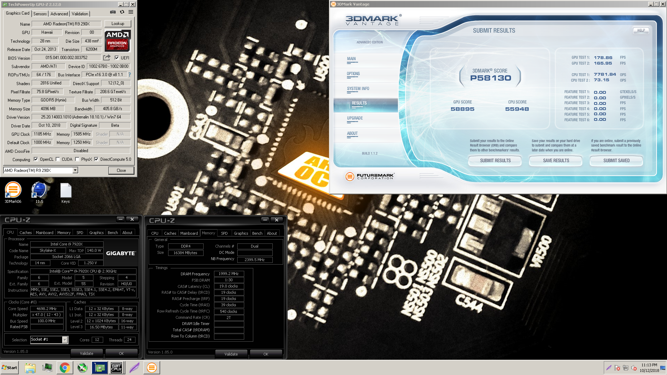The width and height of the screenshot is (667, 375).
Task: Open the Caches tab in left CPU-Z
Action: click(x=25, y=233)
